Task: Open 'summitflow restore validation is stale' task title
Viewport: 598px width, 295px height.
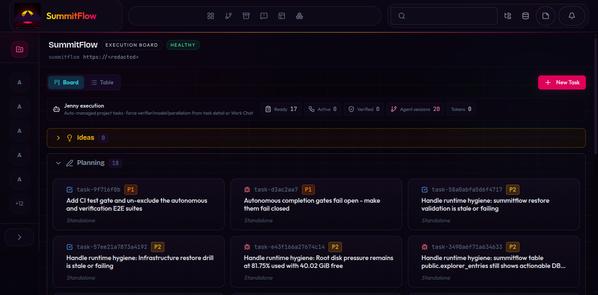Action: [x=485, y=205]
